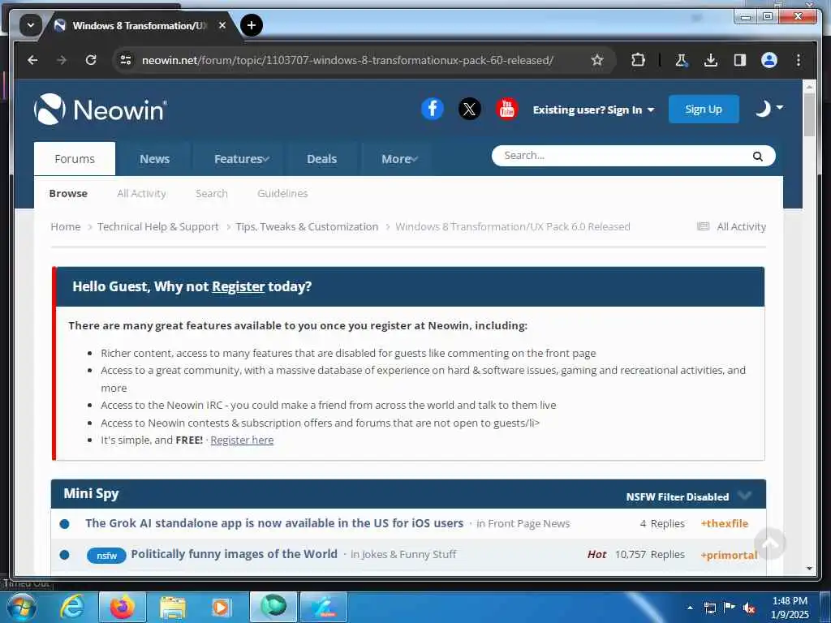Open Windows Media Player from taskbar
Image resolution: width=831 pixels, height=623 pixels.
click(x=221, y=607)
